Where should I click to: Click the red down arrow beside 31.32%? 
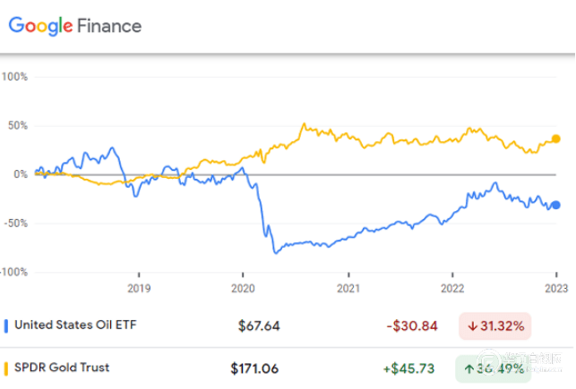(472, 326)
